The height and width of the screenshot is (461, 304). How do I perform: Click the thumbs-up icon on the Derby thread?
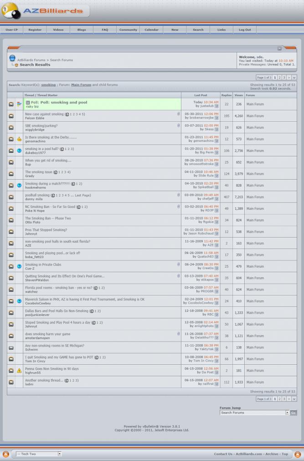(x=19, y=139)
